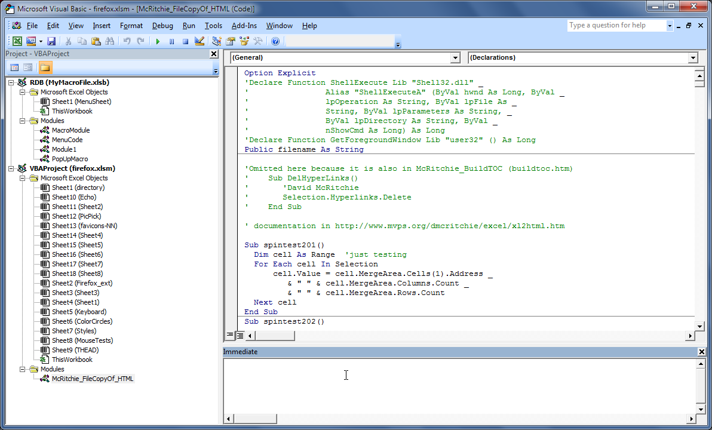Collapse Modules folder under RDB
Screen dimensions: 712x430
[22, 121]
